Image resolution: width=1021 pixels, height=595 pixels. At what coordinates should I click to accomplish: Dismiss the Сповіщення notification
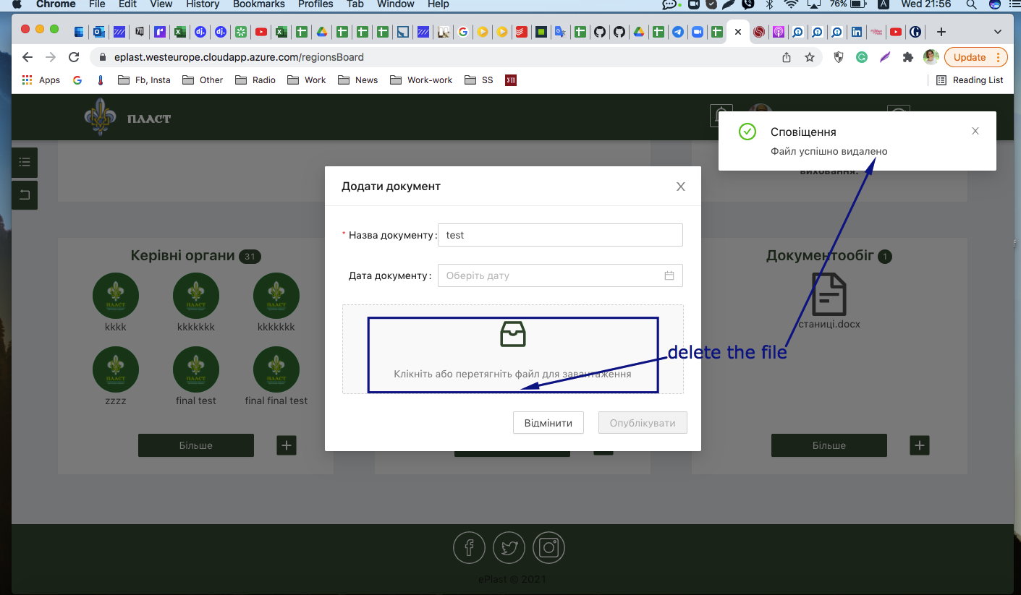click(975, 131)
